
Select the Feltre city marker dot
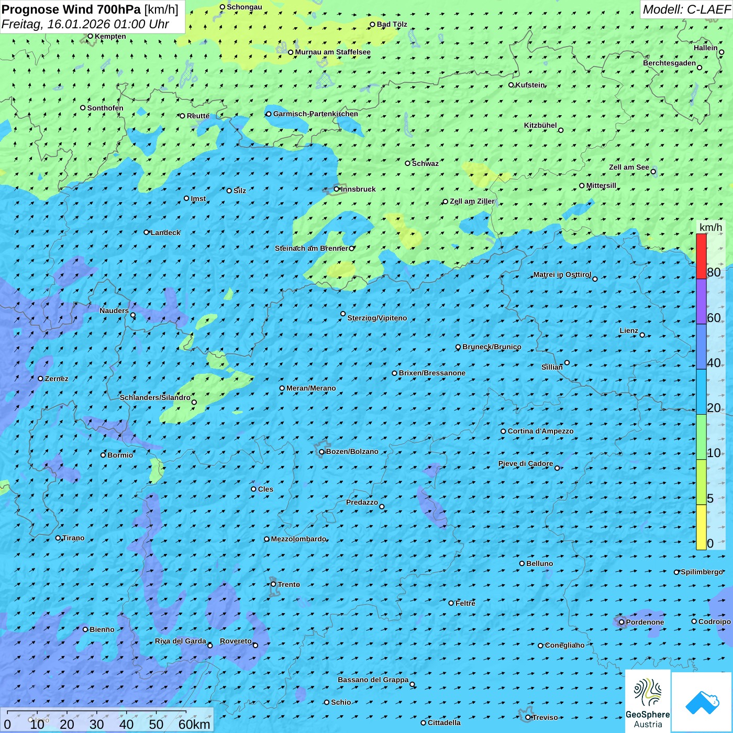451,603
